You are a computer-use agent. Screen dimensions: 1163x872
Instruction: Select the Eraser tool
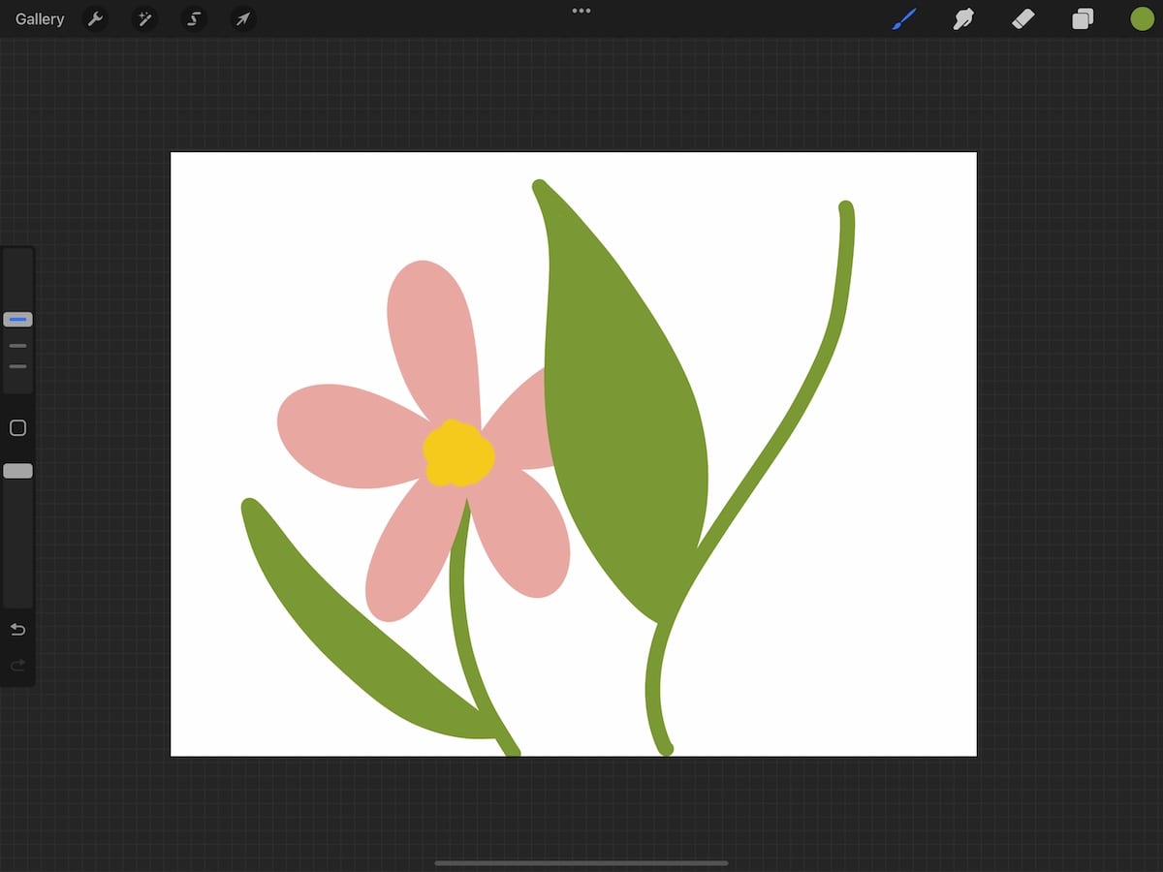coord(1022,18)
